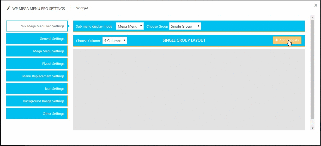Viewport: 321px width, 146px height.
Task: Expand the Choose Group dropdown
Action: 185,26
